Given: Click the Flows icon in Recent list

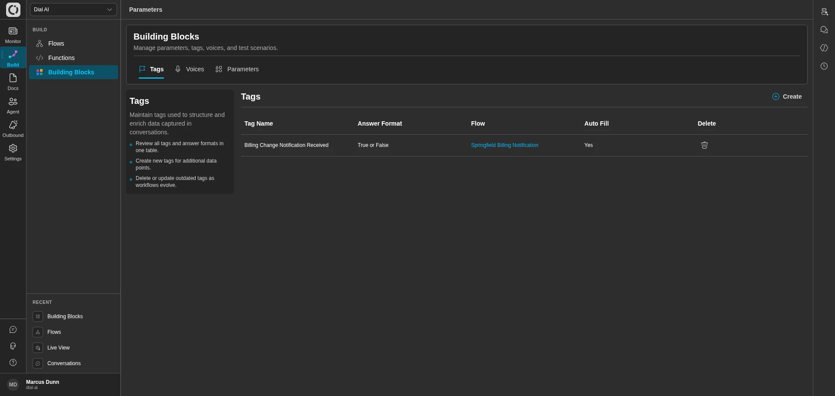Looking at the screenshot, I should (x=38, y=332).
